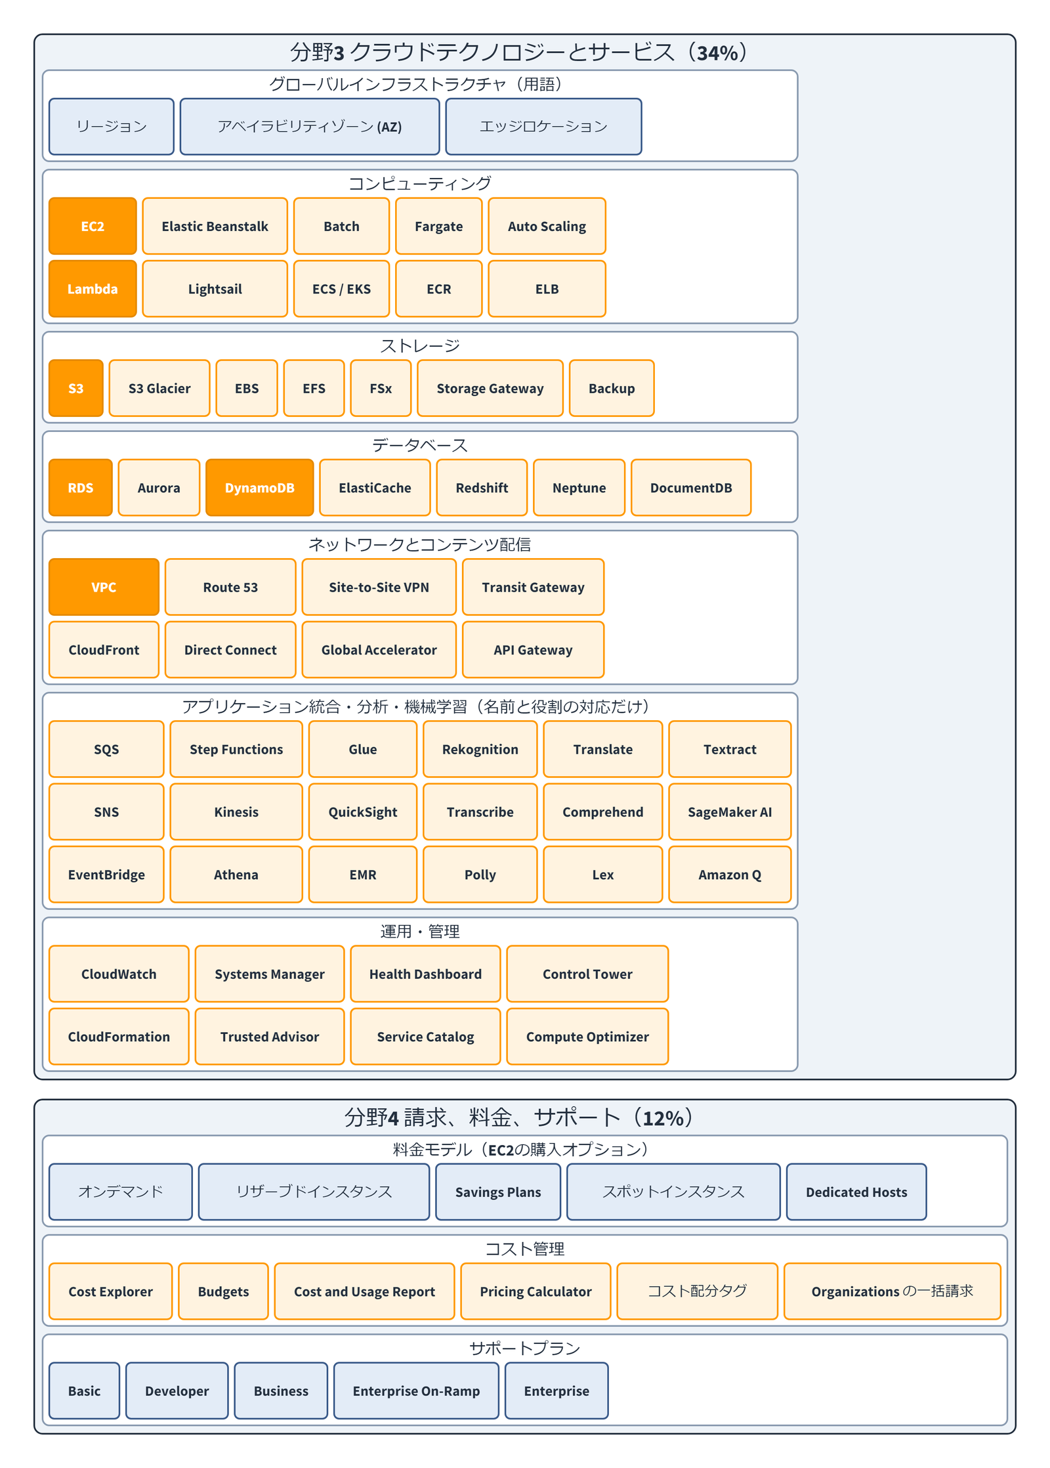Viewport: 1050px width, 1468px height.
Task: Click the Auto Scaling box
Action: pyautogui.click(x=547, y=226)
